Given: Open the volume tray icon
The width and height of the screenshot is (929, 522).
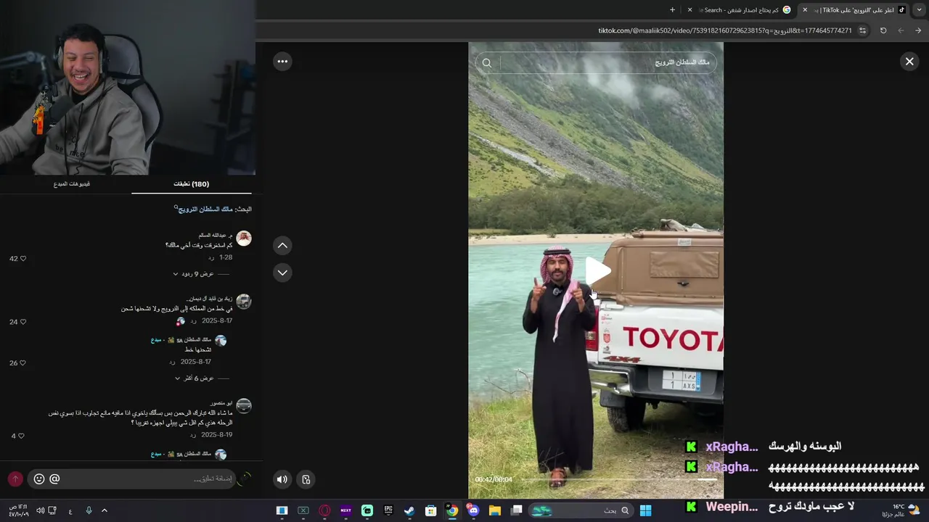Looking at the screenshot, I should point(40,510).
